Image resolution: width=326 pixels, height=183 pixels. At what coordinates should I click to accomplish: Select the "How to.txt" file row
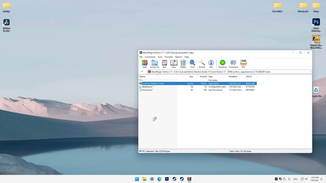198,90
